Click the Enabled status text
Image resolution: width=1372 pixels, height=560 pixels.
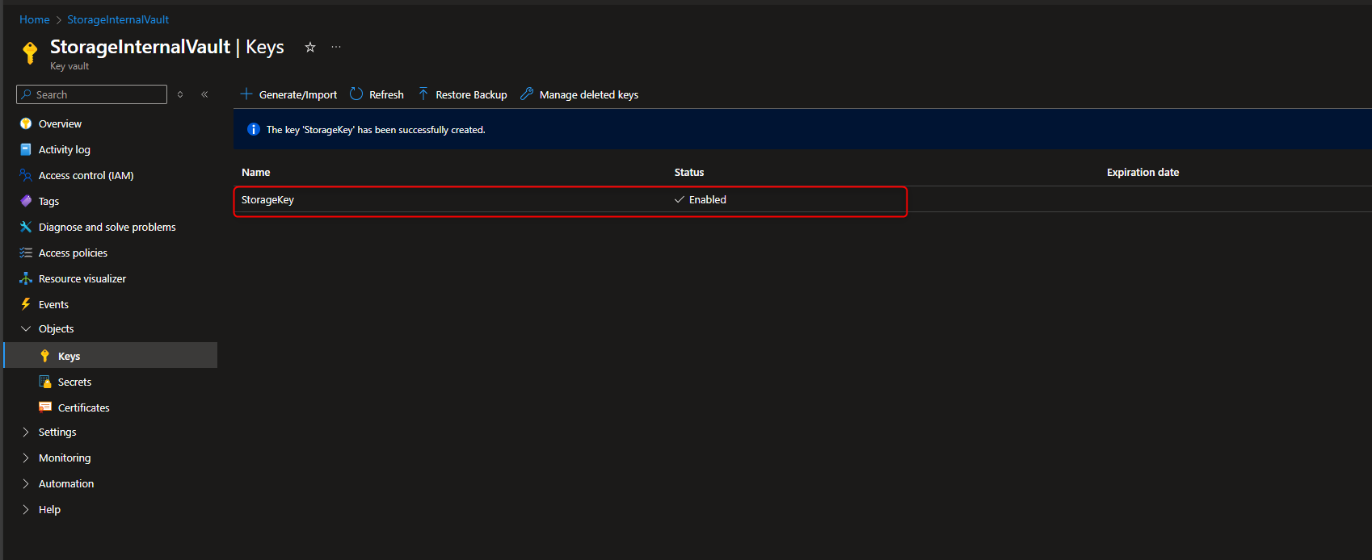[x=708, y=199]
